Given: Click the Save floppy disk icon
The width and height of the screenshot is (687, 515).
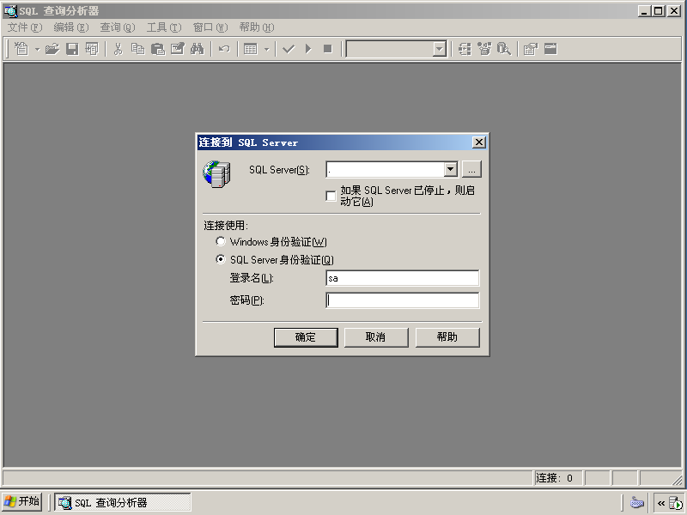Looking at the screenshot, I should pos(72,49).
